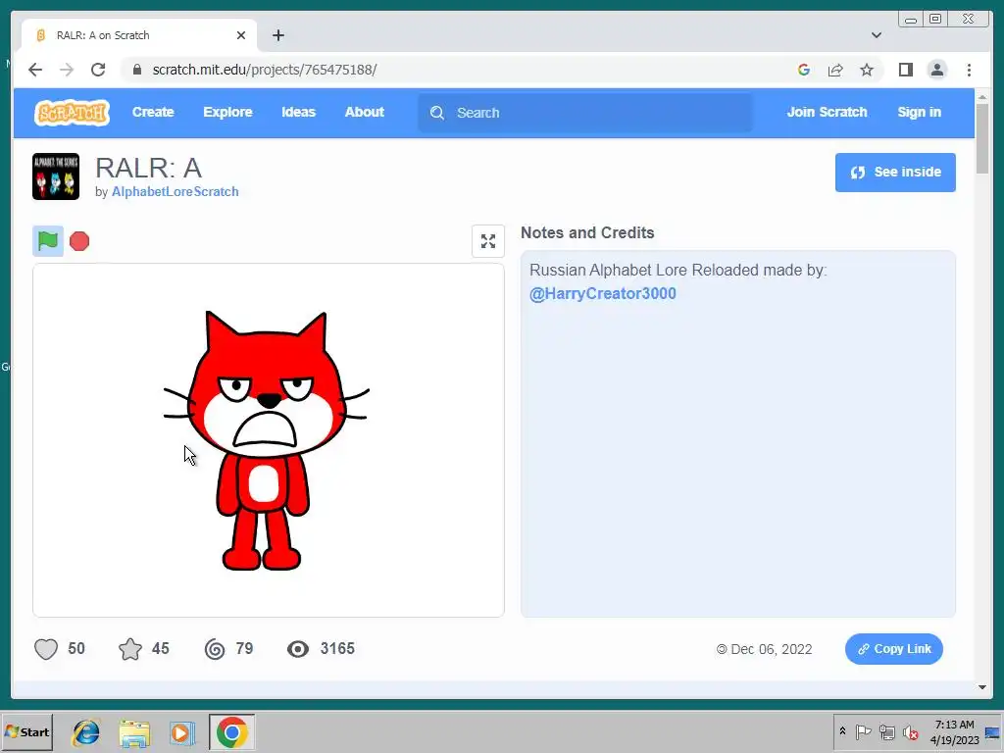This screenshot has width=1004, height=753.
Task: Select the RALR: A on Scratch tab
Action: pyautogui.click(x=139, y=35)
